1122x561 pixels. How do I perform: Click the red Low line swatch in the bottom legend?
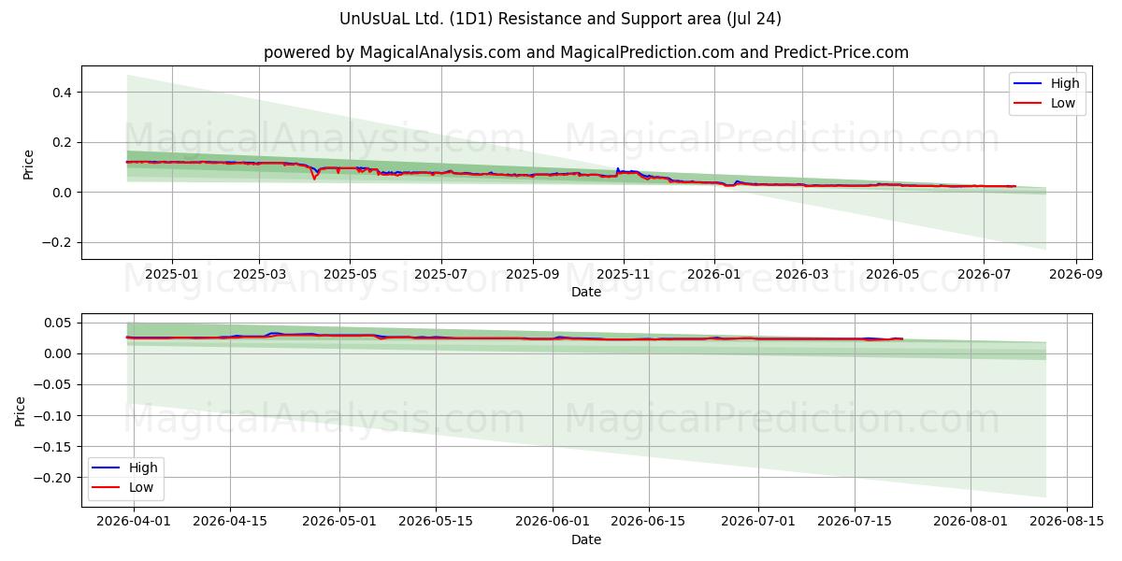click(107, 488)
